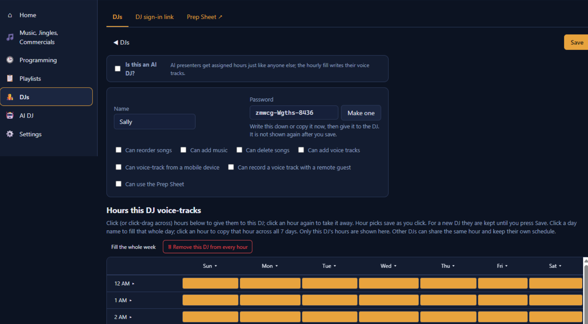Image resolution: width=588 pixels, height=324 pixels.
Task: Expand the 2 AM hour row arrow
Action: (130, 317)
